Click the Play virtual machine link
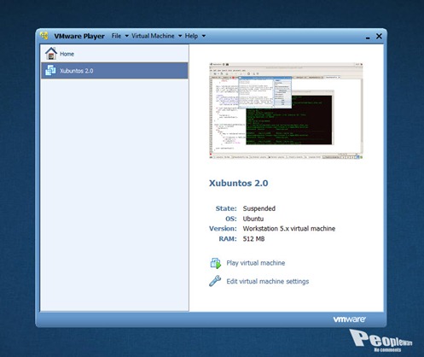Image resolution: width=424 pixels, height=357 pixels. tap(256, 263)
